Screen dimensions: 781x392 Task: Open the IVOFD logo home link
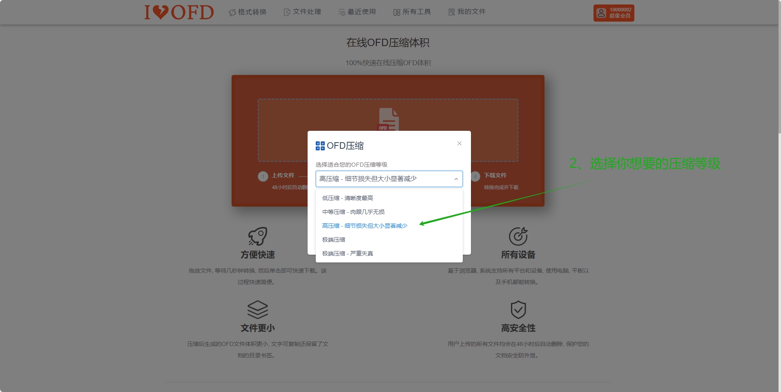click(179, 12)
